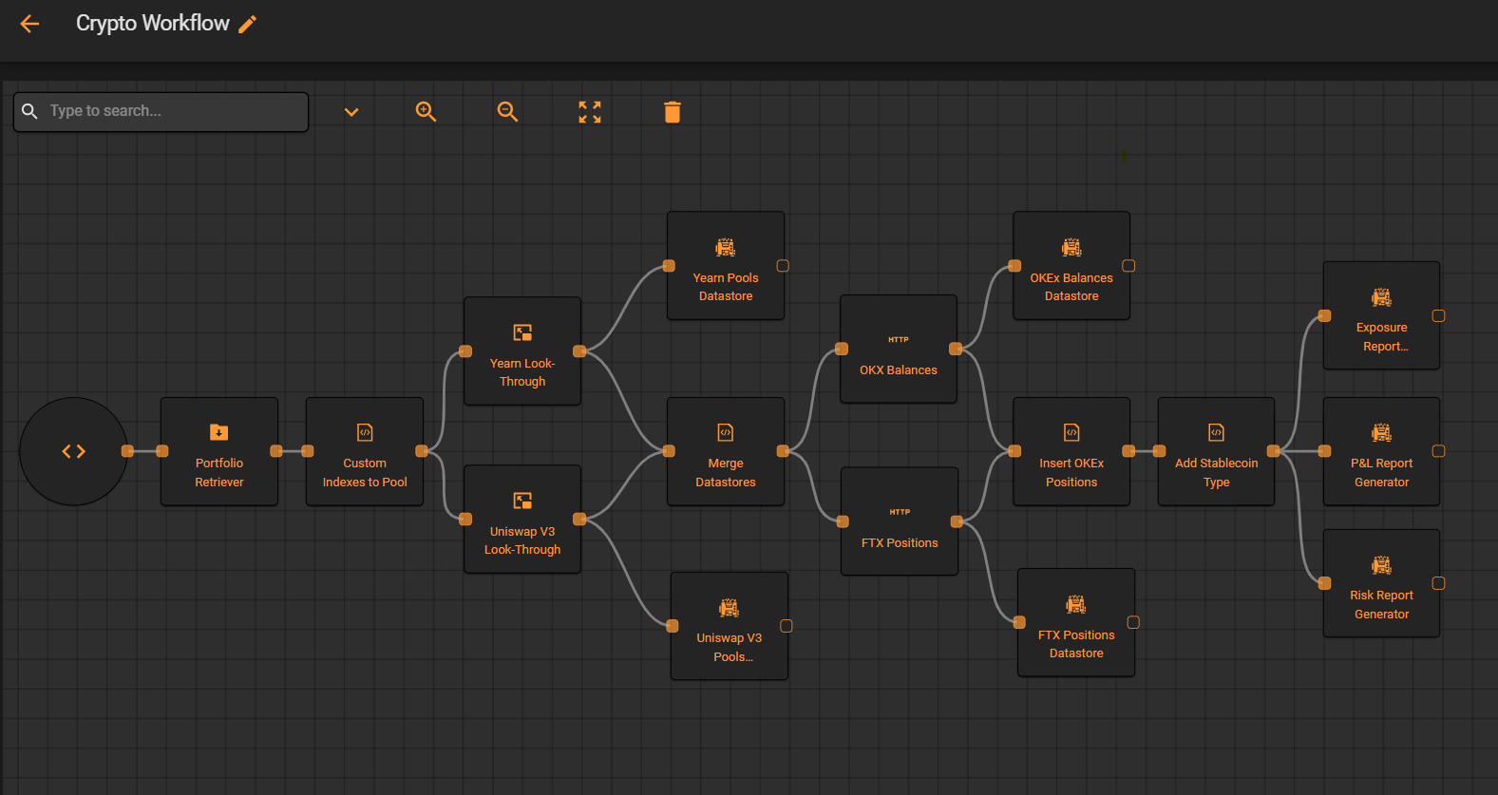Click the FTX Positions input port
The width and height of the screenshot is (1498, 795).
(843, 521)
